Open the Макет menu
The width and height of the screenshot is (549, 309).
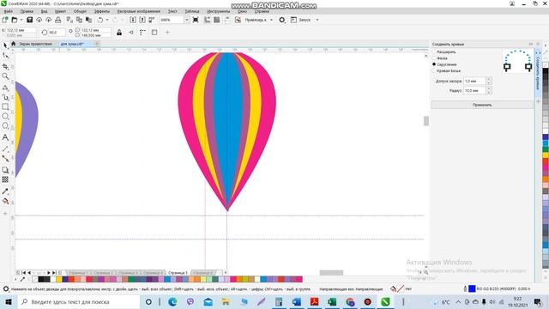pos(60,11)
